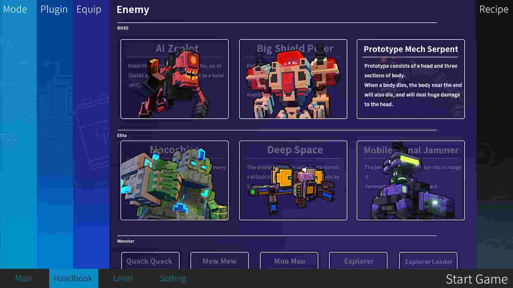
Task: Switch to the Main tab
Action: [x=24, y=278]
